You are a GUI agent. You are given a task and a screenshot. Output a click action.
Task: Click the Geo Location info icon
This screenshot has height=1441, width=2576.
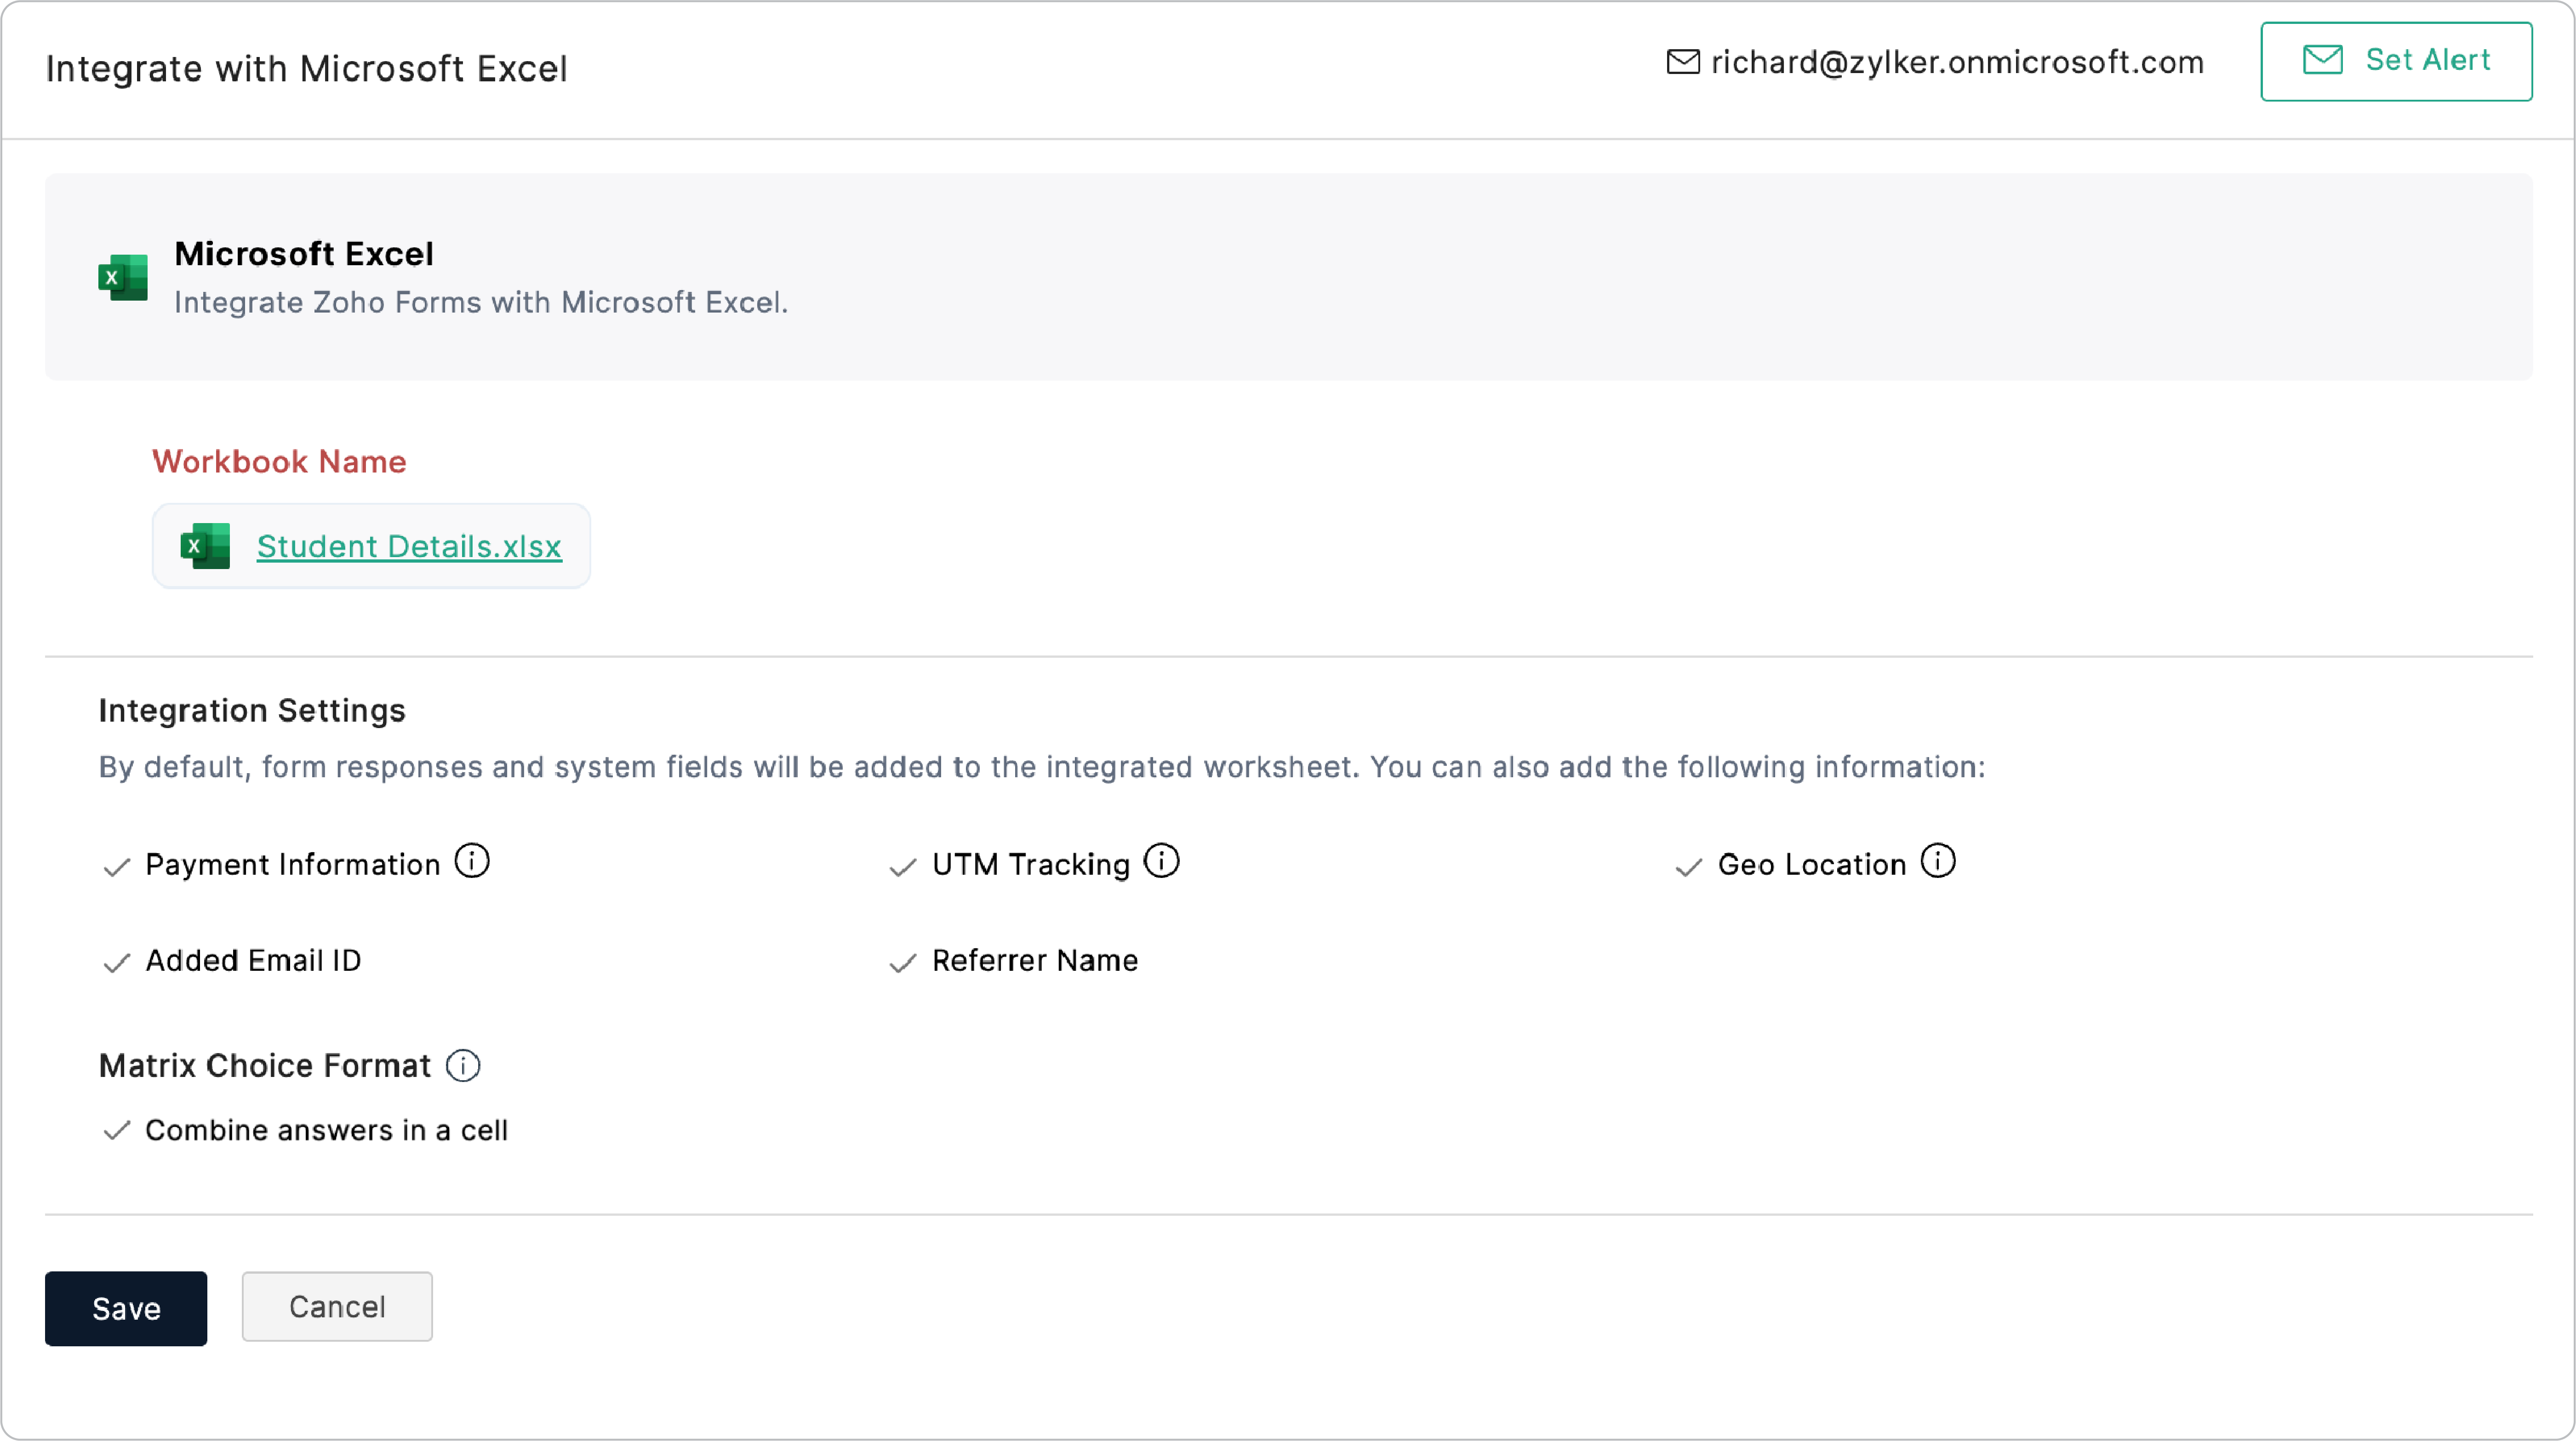1937,861
